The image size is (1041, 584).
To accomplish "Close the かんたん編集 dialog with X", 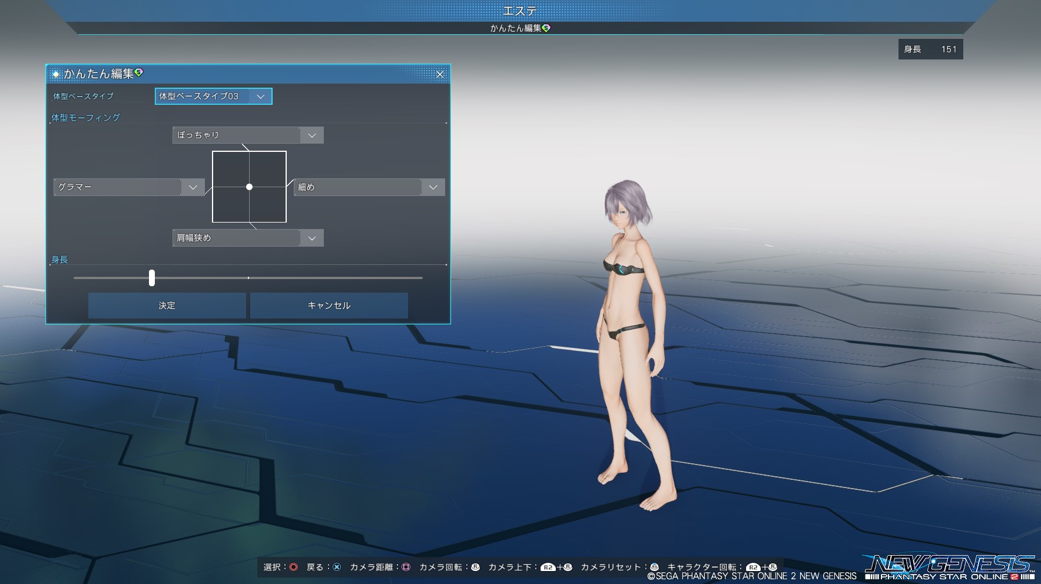I will click(x=440, y=74).
